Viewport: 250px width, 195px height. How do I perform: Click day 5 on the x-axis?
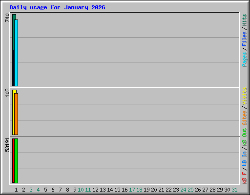45,190
